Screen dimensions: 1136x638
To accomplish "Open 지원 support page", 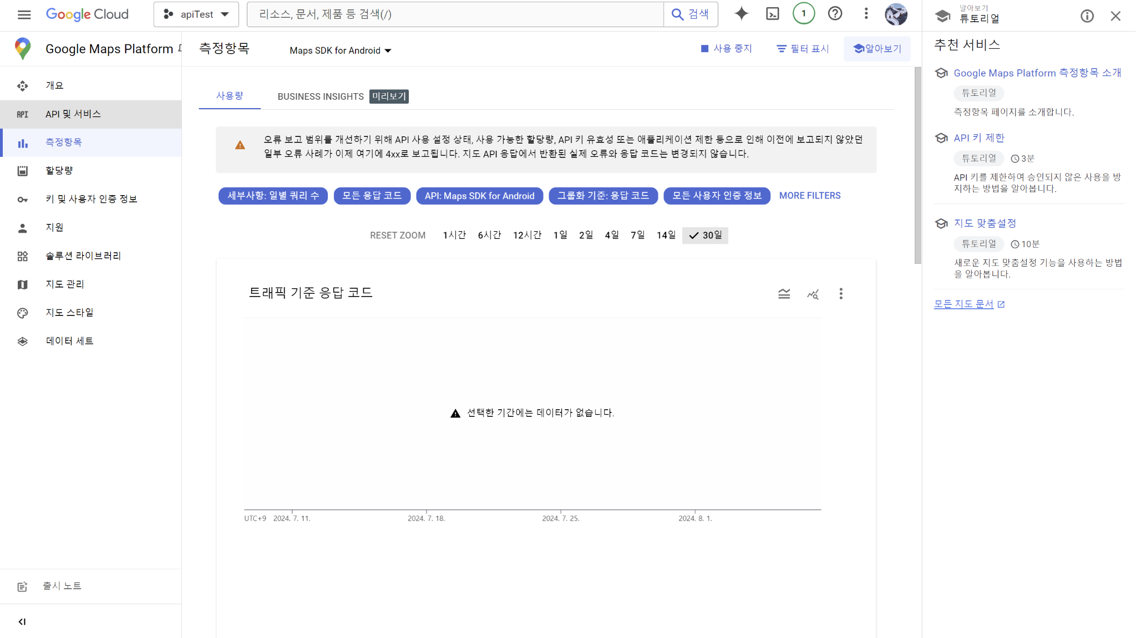I will click(x=90, y=227).
